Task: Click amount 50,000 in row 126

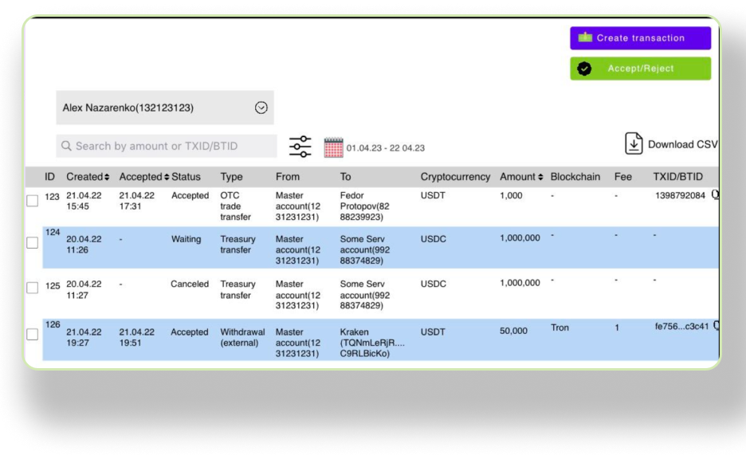Action: tap(513, 331)
